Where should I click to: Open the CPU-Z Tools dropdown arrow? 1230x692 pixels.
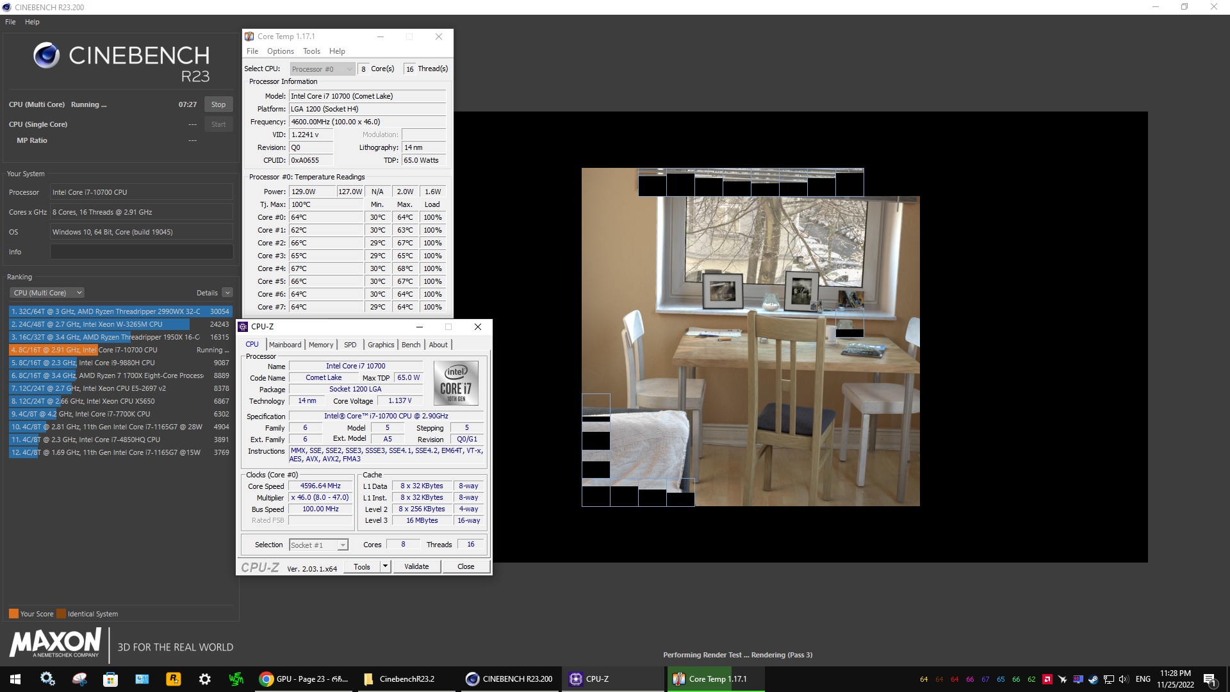(x=385, y=566)
